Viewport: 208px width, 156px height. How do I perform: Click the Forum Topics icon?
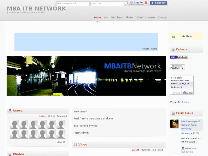(x=173, y=113)
